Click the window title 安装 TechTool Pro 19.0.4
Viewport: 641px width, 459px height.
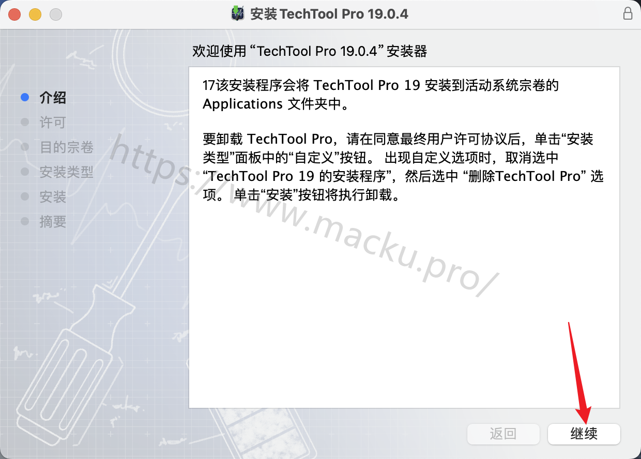point(329,14)
